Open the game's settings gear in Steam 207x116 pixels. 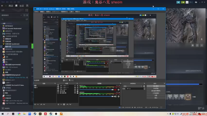pyautogui.click(x=193, y=45)
